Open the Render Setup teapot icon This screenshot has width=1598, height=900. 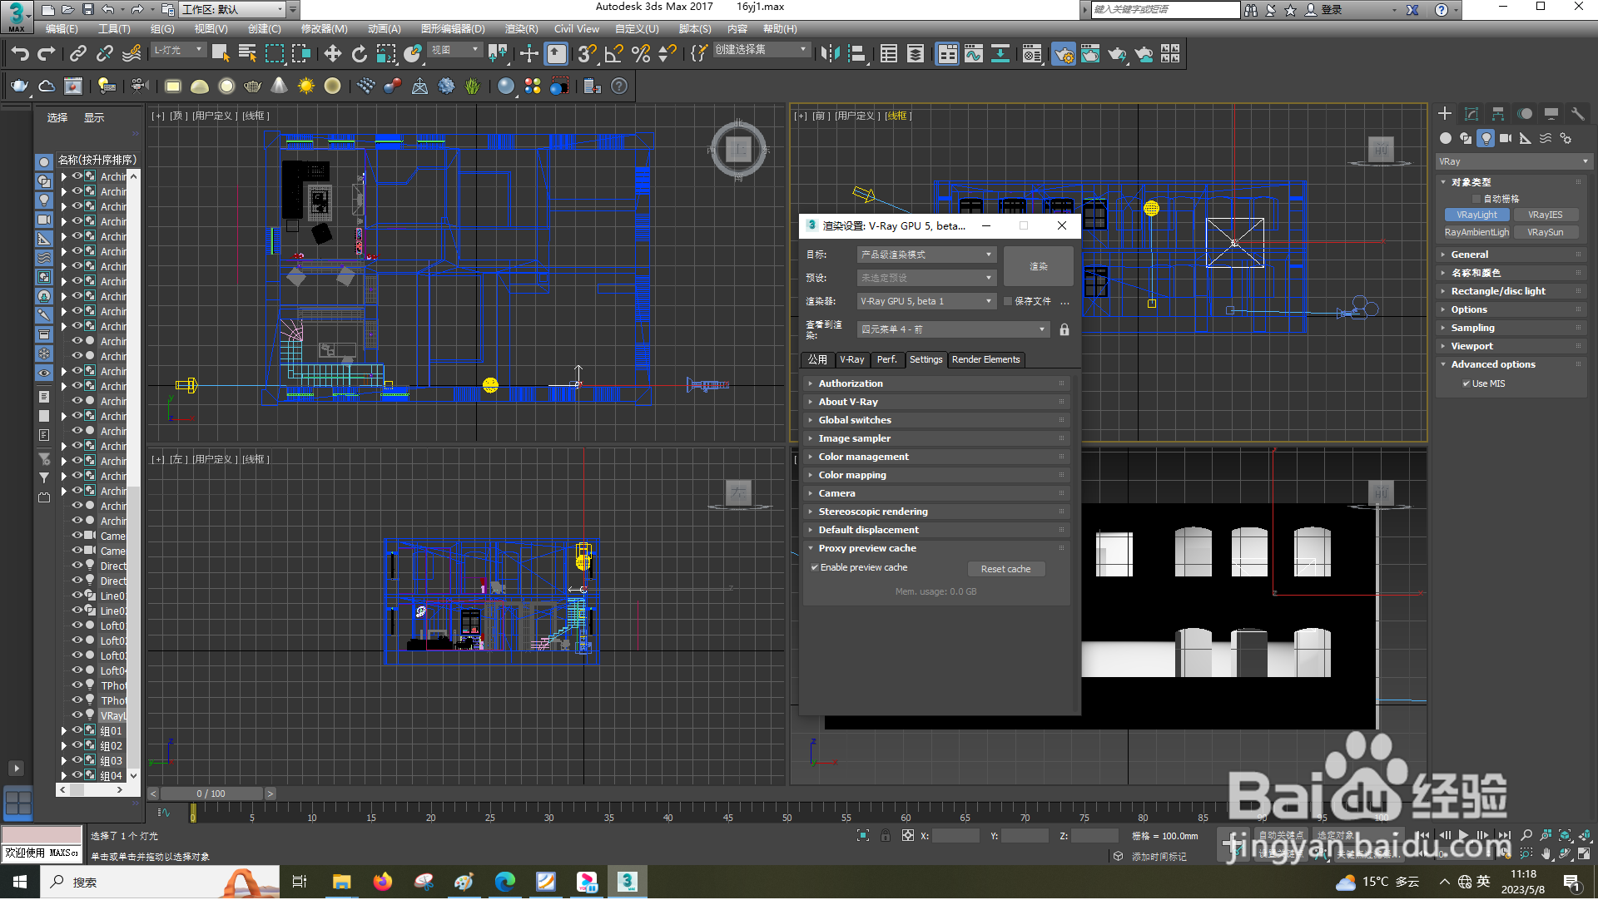(x=1064, y=55)
